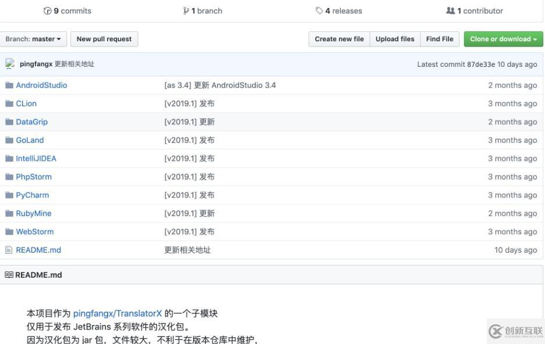545x344 pixels.
Task: Click the branch fork icon
Action: click(186, 11)
